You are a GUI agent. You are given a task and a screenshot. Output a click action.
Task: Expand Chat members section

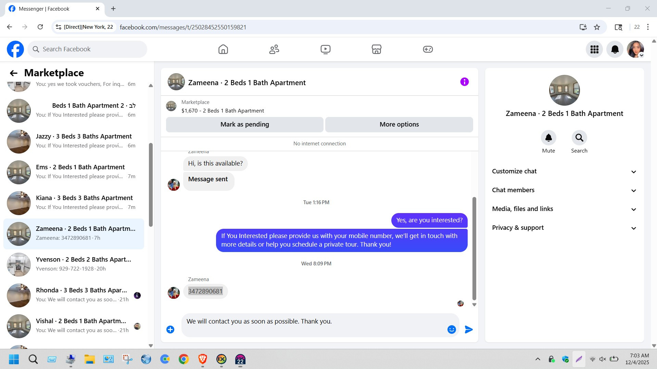pyautogui.click(x=564, y=190)
